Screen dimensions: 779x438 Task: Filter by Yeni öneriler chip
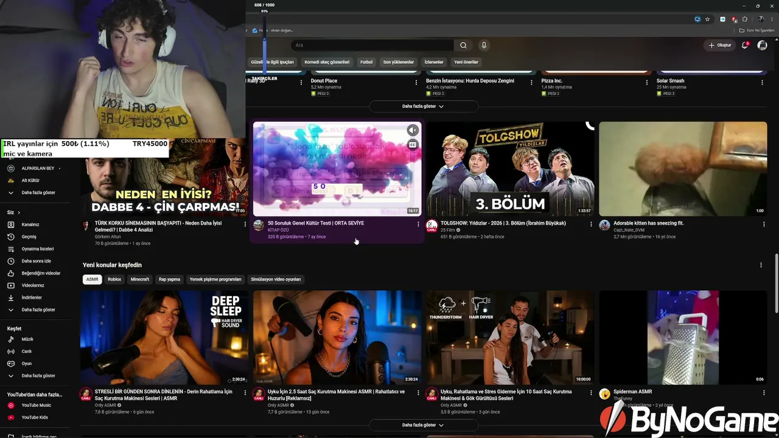[466, 62]
